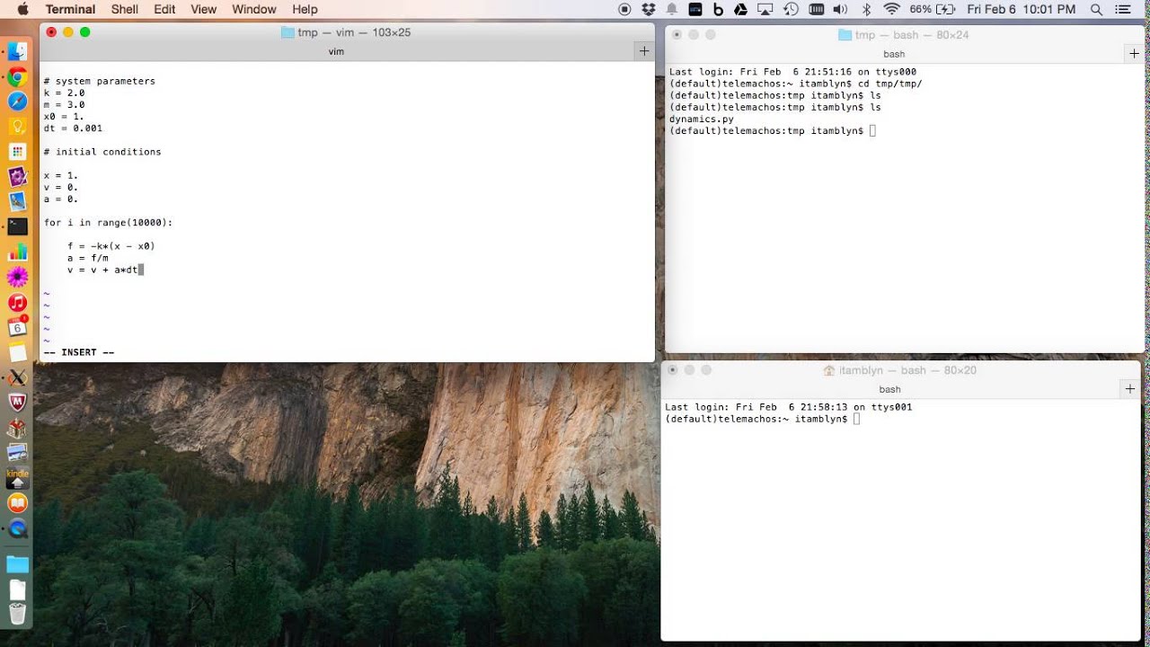Open the Edit menu
This screenshot has height=647, width=1150.
coord(164,9)
